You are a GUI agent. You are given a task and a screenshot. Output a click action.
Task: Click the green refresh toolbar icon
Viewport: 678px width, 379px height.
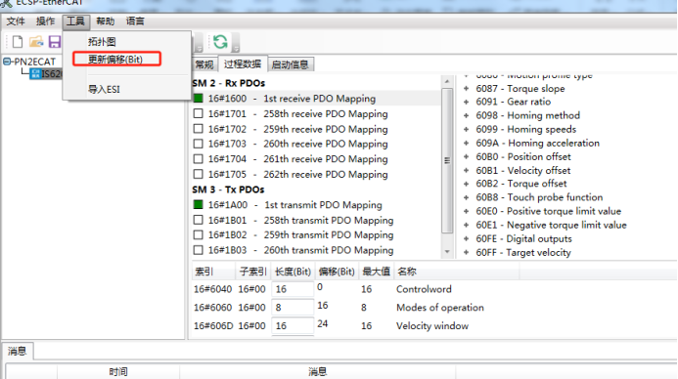point(220,42)
